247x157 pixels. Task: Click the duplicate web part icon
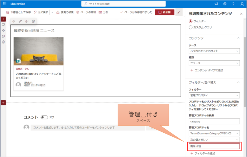tap(27, 21)
